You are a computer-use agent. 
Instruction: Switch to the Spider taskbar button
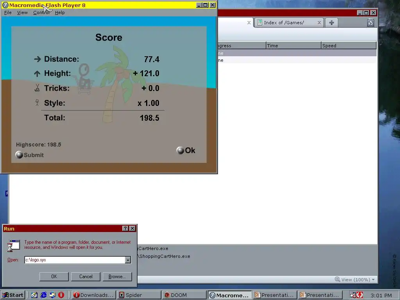pos(139,295)
